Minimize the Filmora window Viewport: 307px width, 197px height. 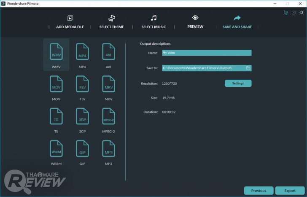tap(275, 3)
